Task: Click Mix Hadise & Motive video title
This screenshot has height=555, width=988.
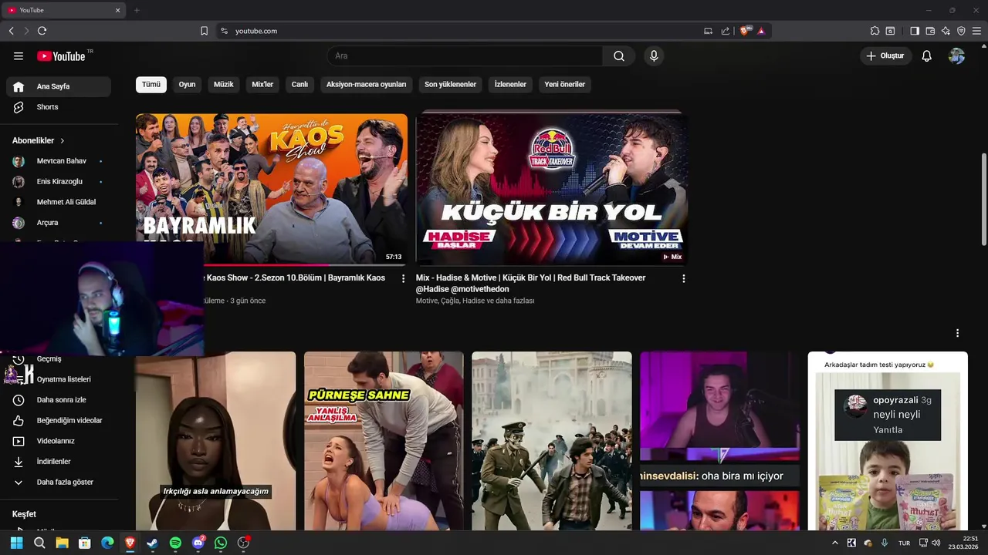Action: [x=530, y=283]
